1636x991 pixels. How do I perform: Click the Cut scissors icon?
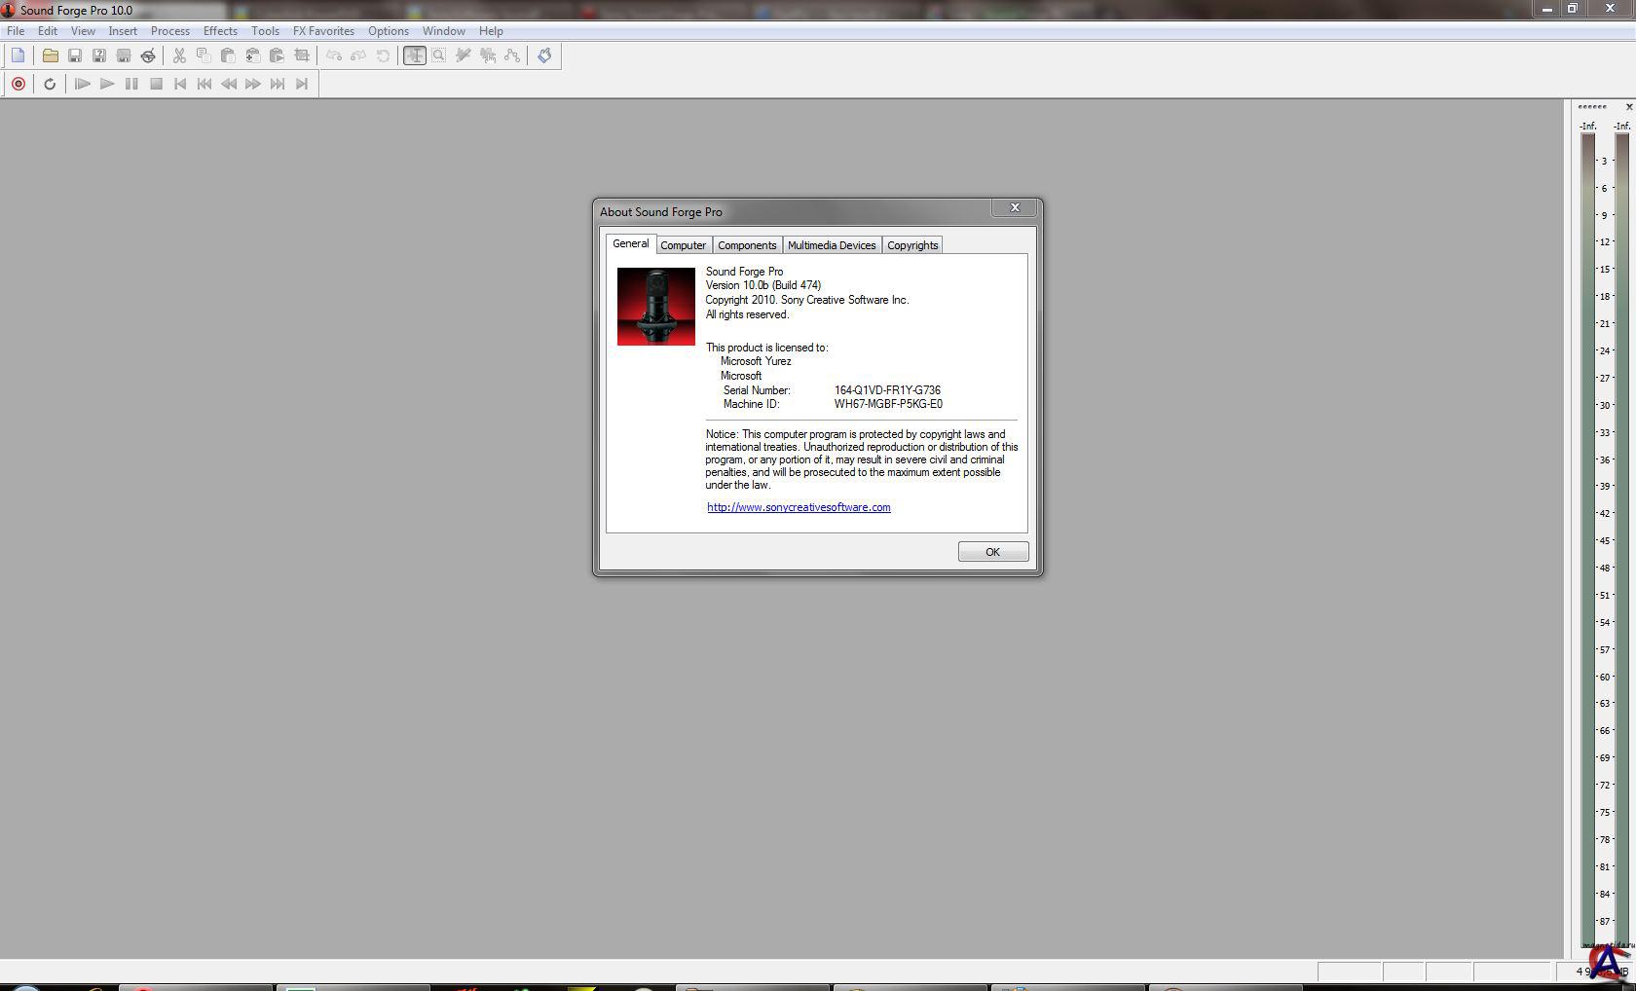[179, 55]
